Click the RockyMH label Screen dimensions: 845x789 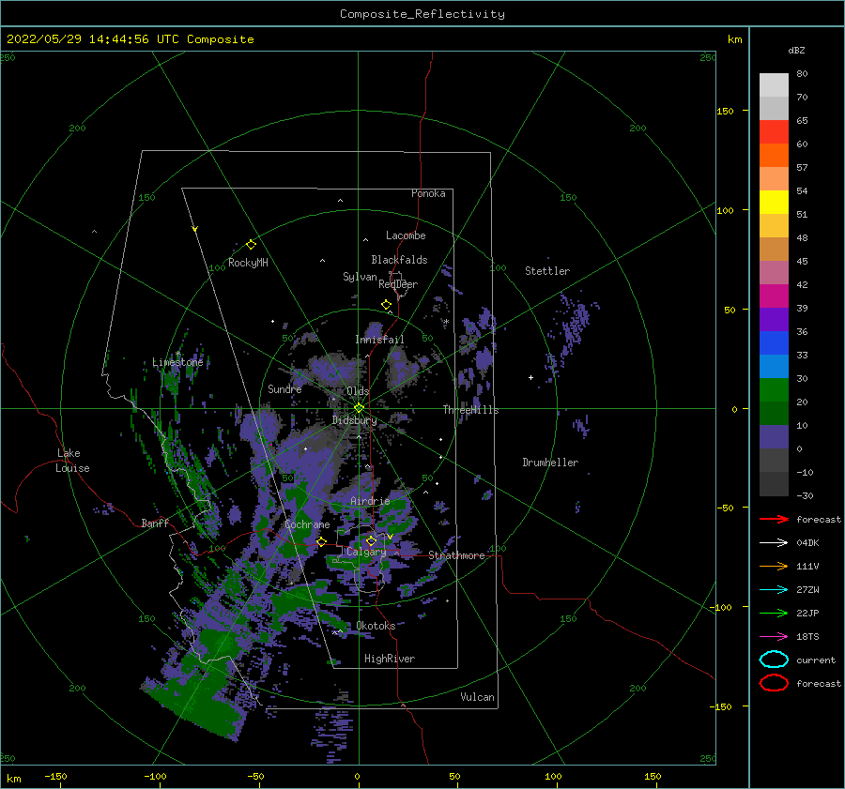(248, 263)
